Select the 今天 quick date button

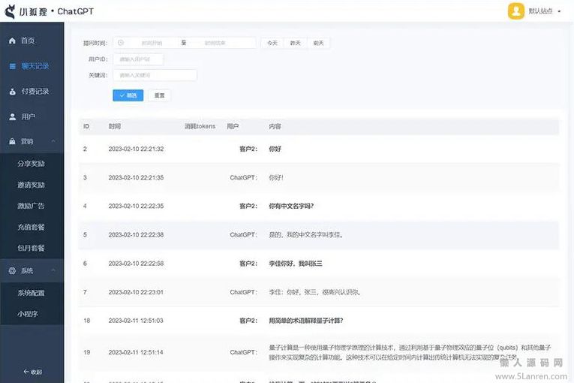[x=272, y=43]
